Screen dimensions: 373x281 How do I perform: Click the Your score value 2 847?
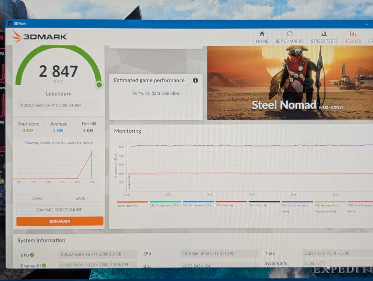click(x=28, y=131)
